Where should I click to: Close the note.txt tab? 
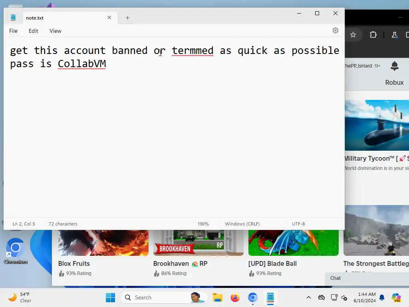point(109,18)
